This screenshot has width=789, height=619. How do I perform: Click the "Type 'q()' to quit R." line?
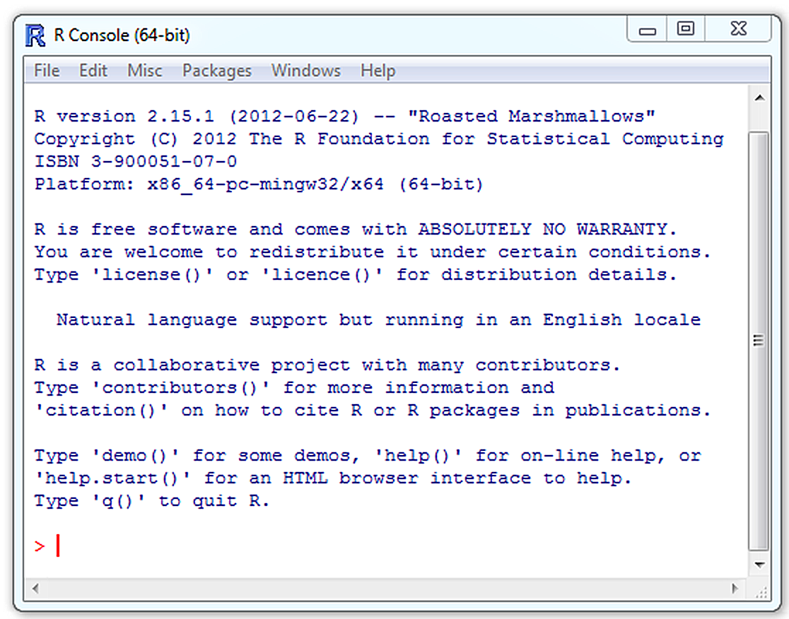[151, 501]
